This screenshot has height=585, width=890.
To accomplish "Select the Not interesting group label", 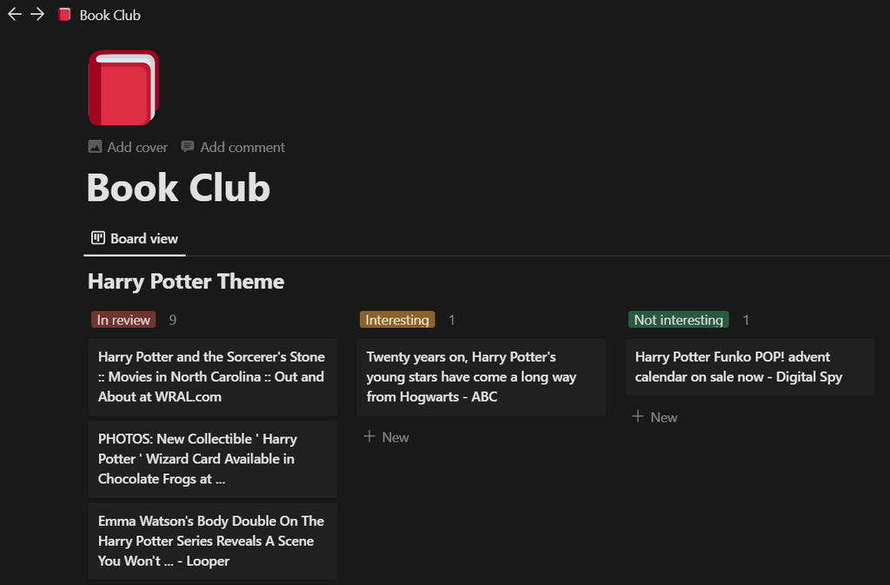I will (x=678, y=320).
